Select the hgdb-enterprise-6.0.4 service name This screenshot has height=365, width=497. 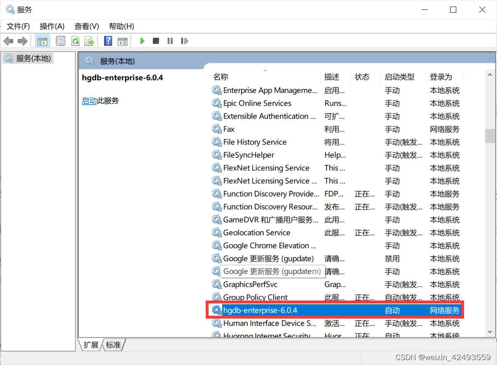click(x=260, y=310)
